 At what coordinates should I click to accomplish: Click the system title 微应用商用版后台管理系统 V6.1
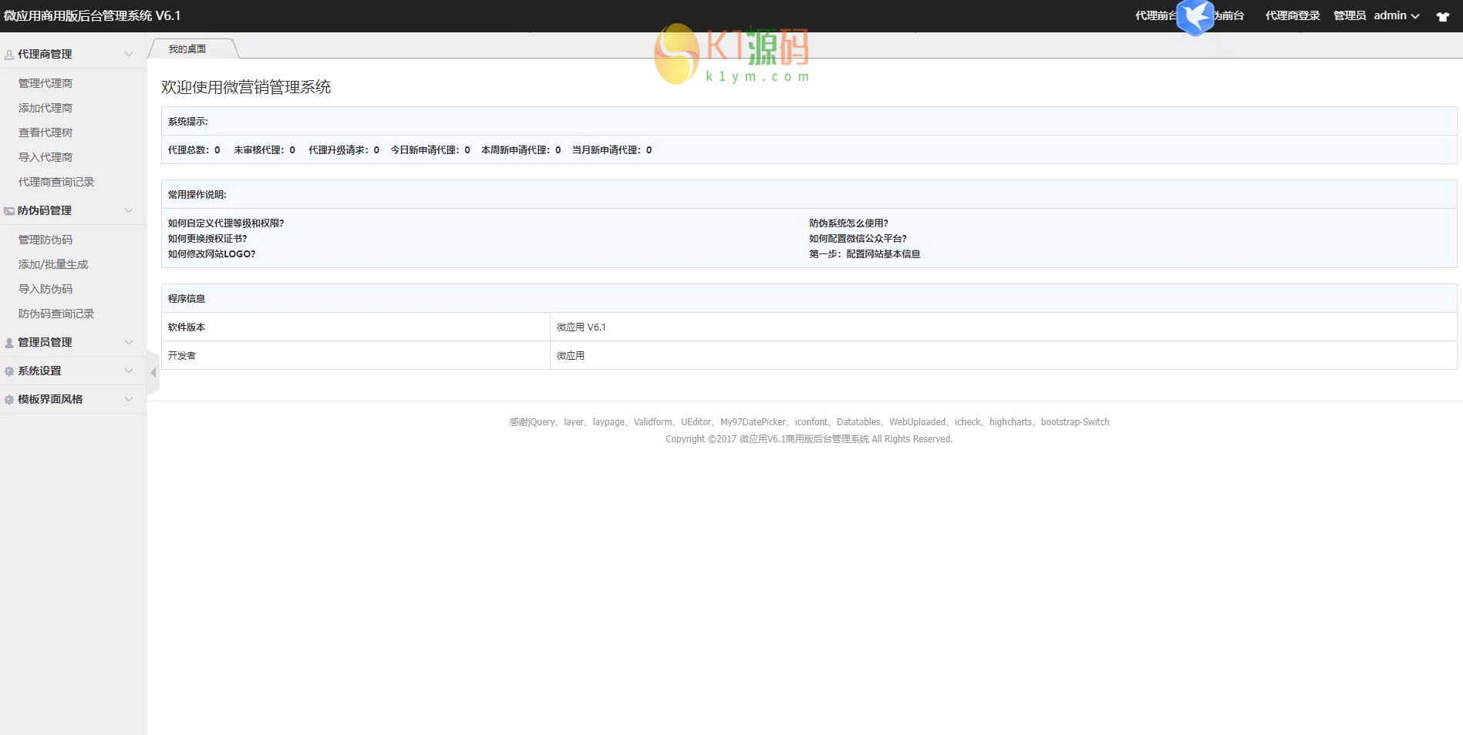[x=92, y=15]
